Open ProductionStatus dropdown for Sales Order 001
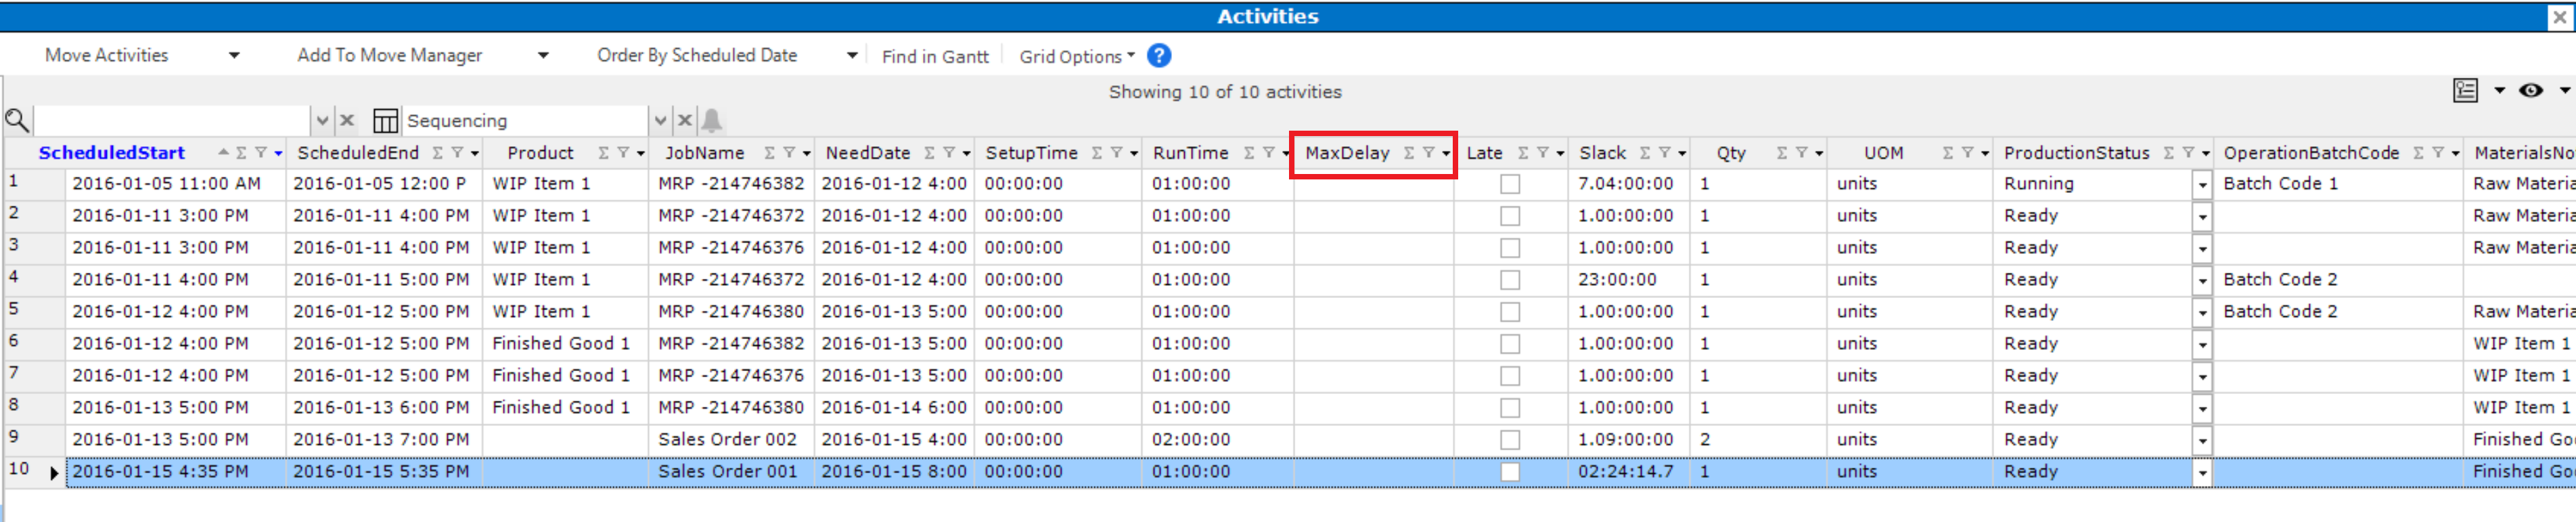The width and height of the screenshot is (2576, 522). click(2202, 473)
